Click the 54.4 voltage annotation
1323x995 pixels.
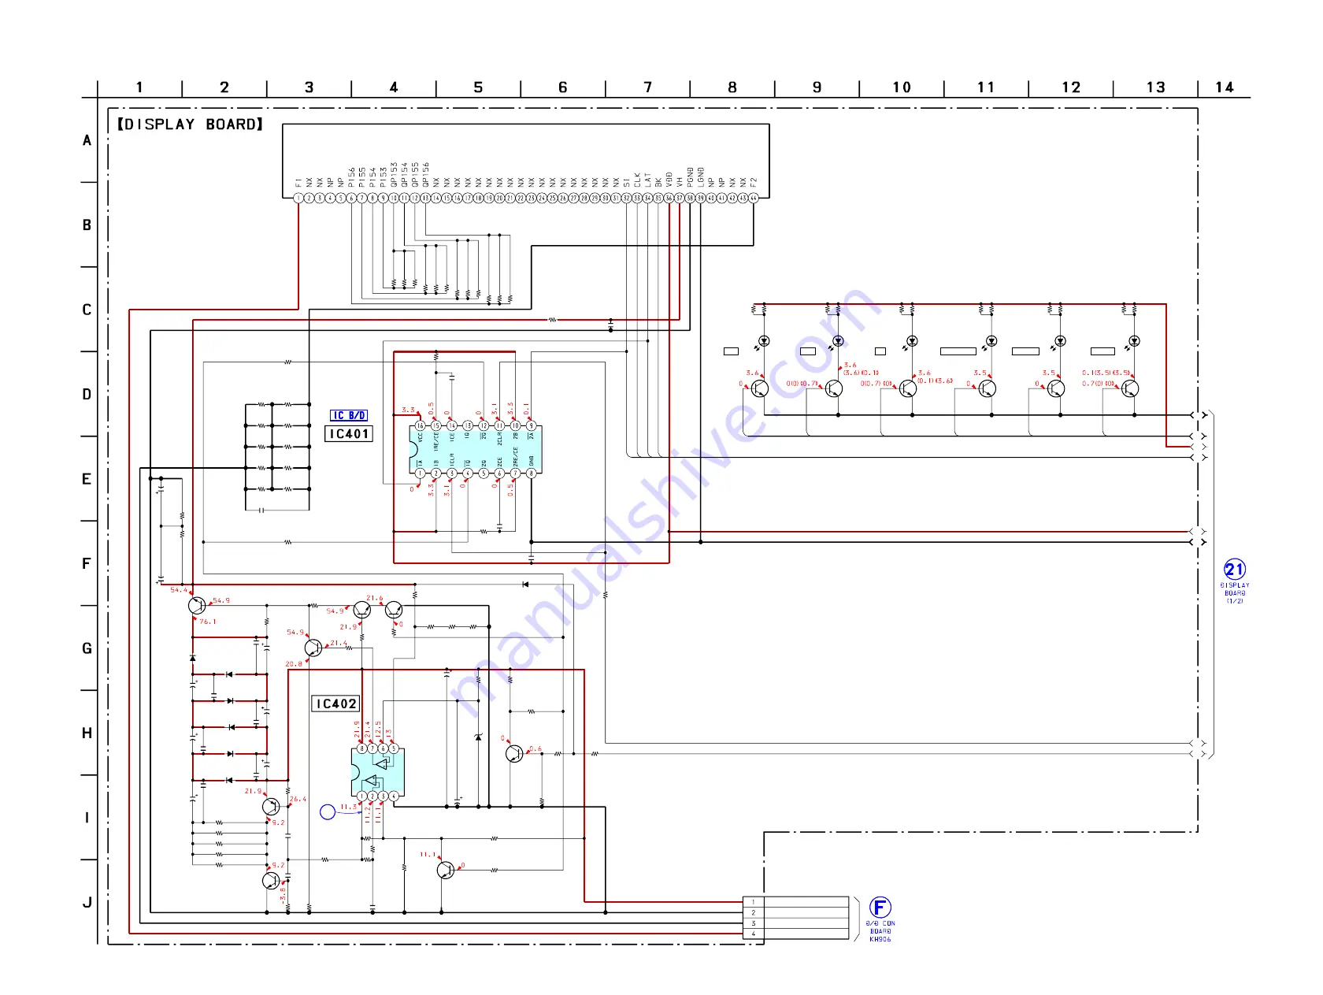tap(180, 590)
